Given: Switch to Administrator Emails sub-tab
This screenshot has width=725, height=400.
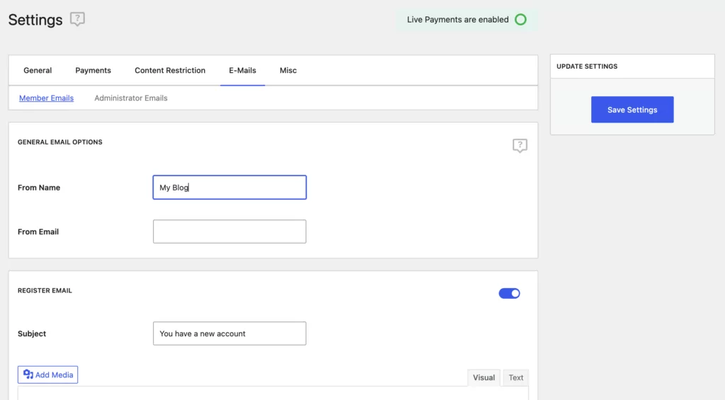Looking at the screenshot, I should (x=131, y=98).
